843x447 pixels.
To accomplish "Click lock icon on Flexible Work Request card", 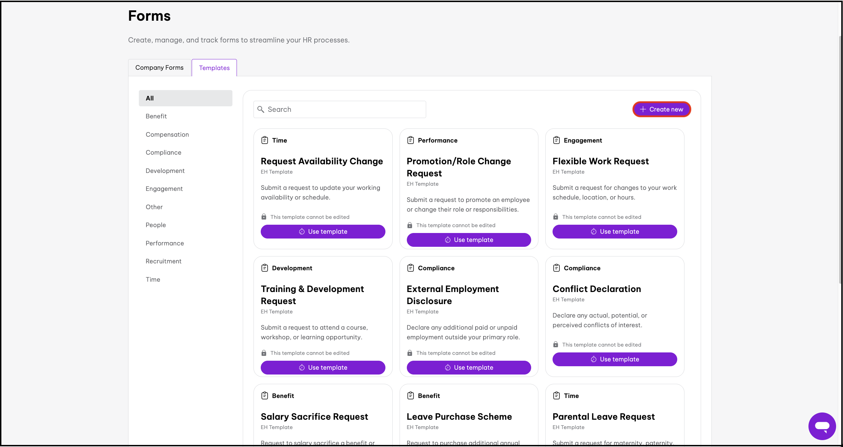I will point(555,217).
